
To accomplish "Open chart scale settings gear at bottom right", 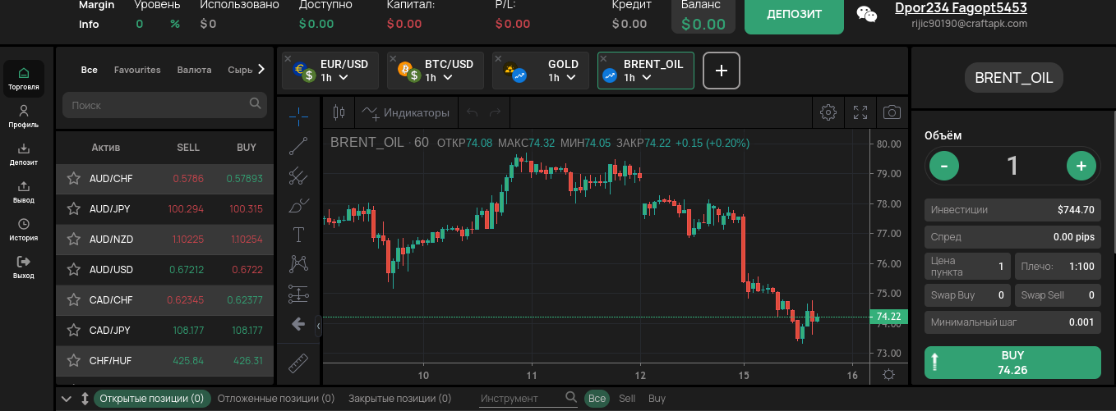I will [x=888, y=375].
